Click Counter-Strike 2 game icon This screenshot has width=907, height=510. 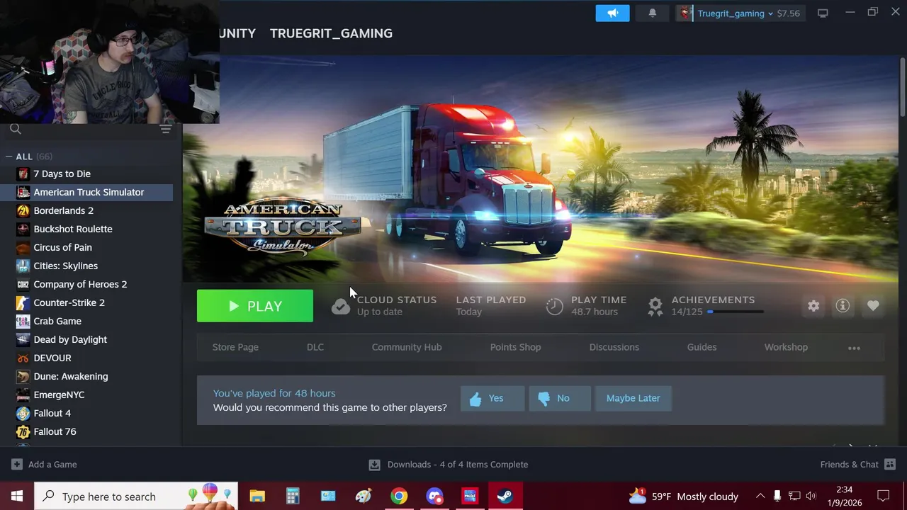pyautogui.click(x=23, y=302)
